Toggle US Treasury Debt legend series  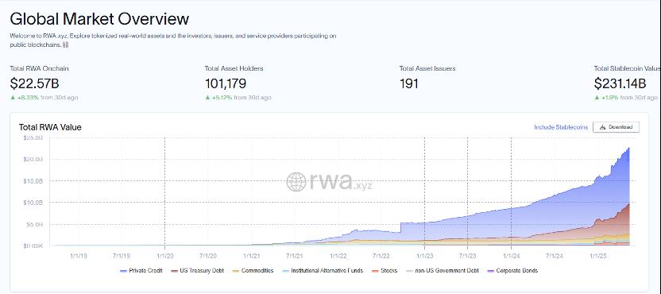198,270
